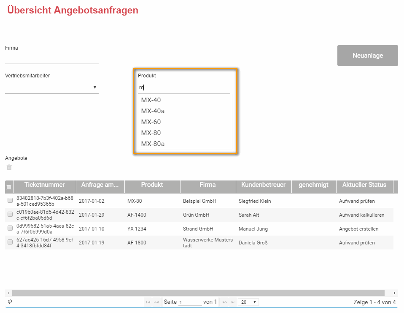Go to the next page using the pager icon

(x=225, y=302)
